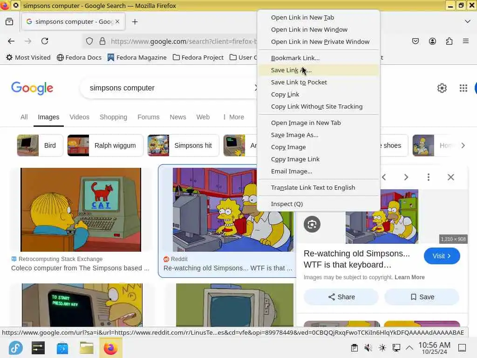Image resolution: width=477 pixels, height=358 pixels.
Task: Open the Firefox account icon
Action: (x=432, y=41)
